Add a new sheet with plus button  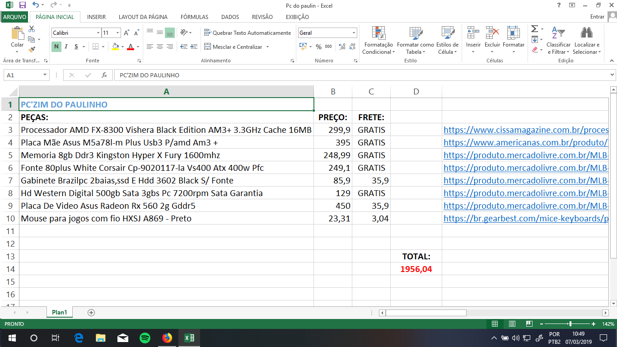pos(91,312)
